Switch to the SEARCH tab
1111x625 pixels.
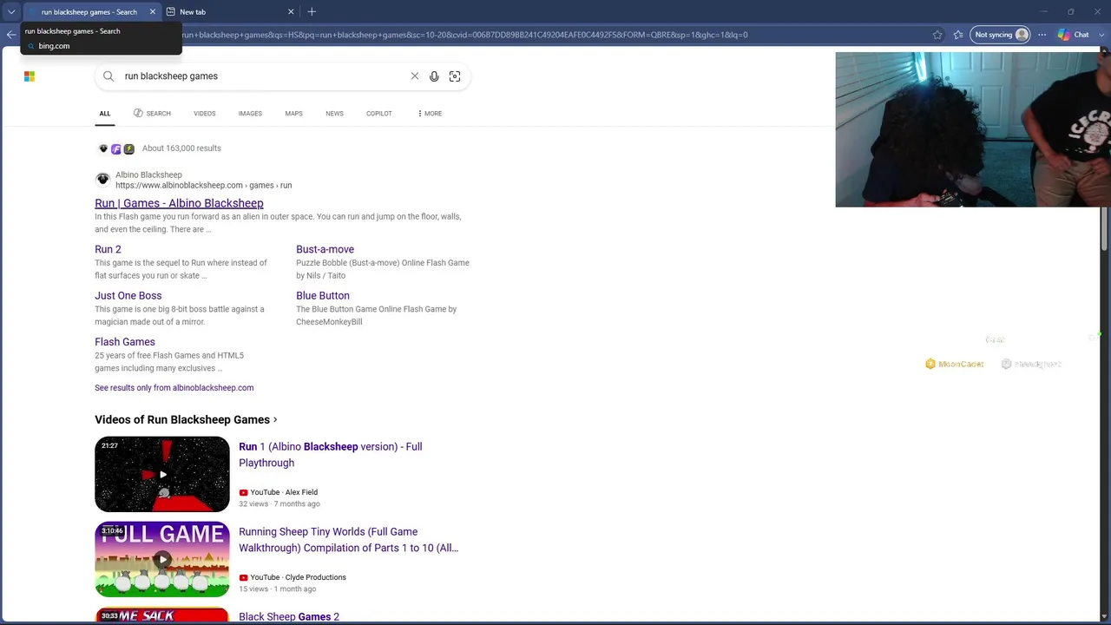[152, 114]
